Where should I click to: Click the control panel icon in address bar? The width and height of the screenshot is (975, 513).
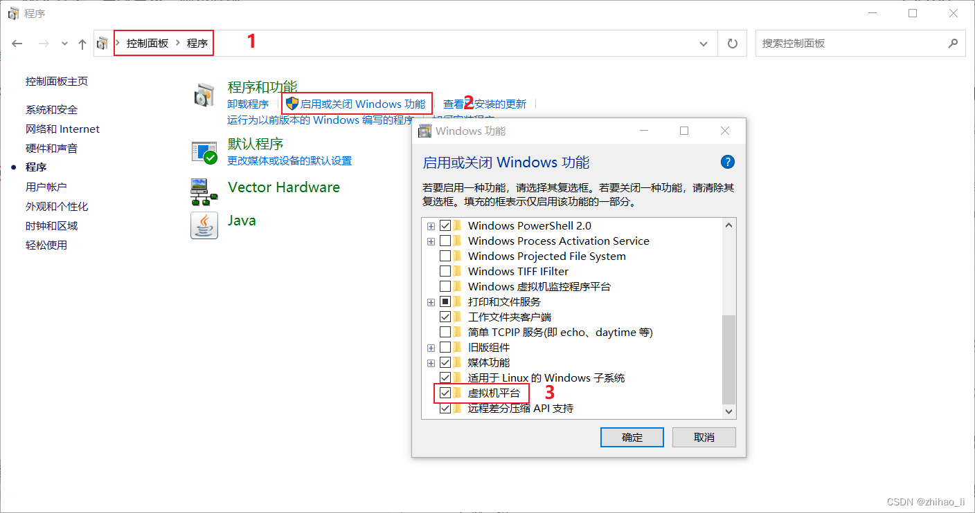pyautogui.click(x=102, y=44)
